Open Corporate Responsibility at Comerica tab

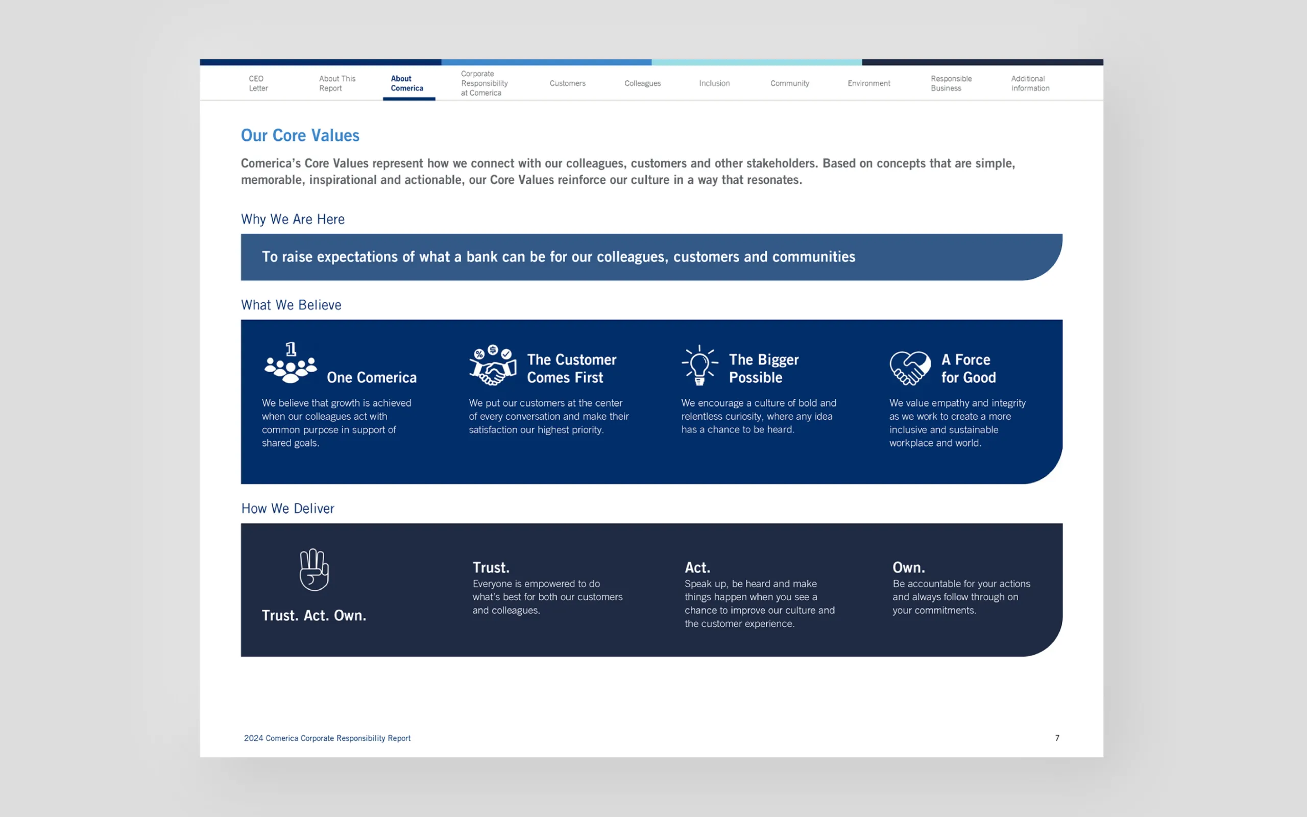click(x=484, y=83)
